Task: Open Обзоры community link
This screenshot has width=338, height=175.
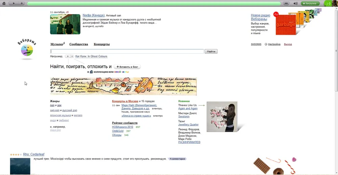Action: [x=117, y=135]
